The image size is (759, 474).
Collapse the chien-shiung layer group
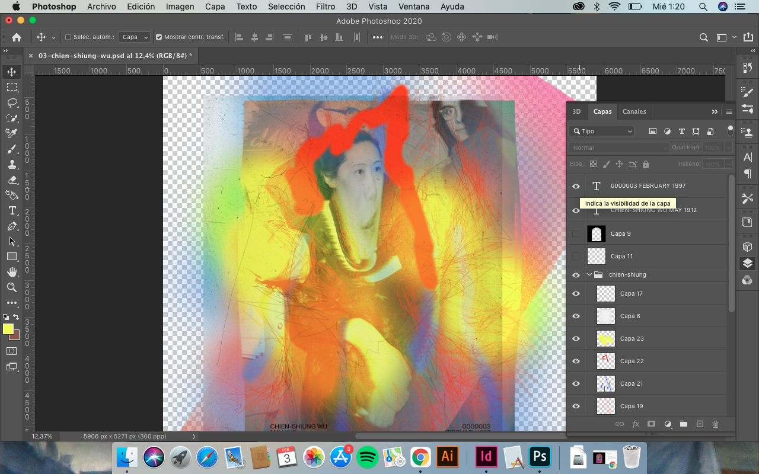tap(589, 275)
